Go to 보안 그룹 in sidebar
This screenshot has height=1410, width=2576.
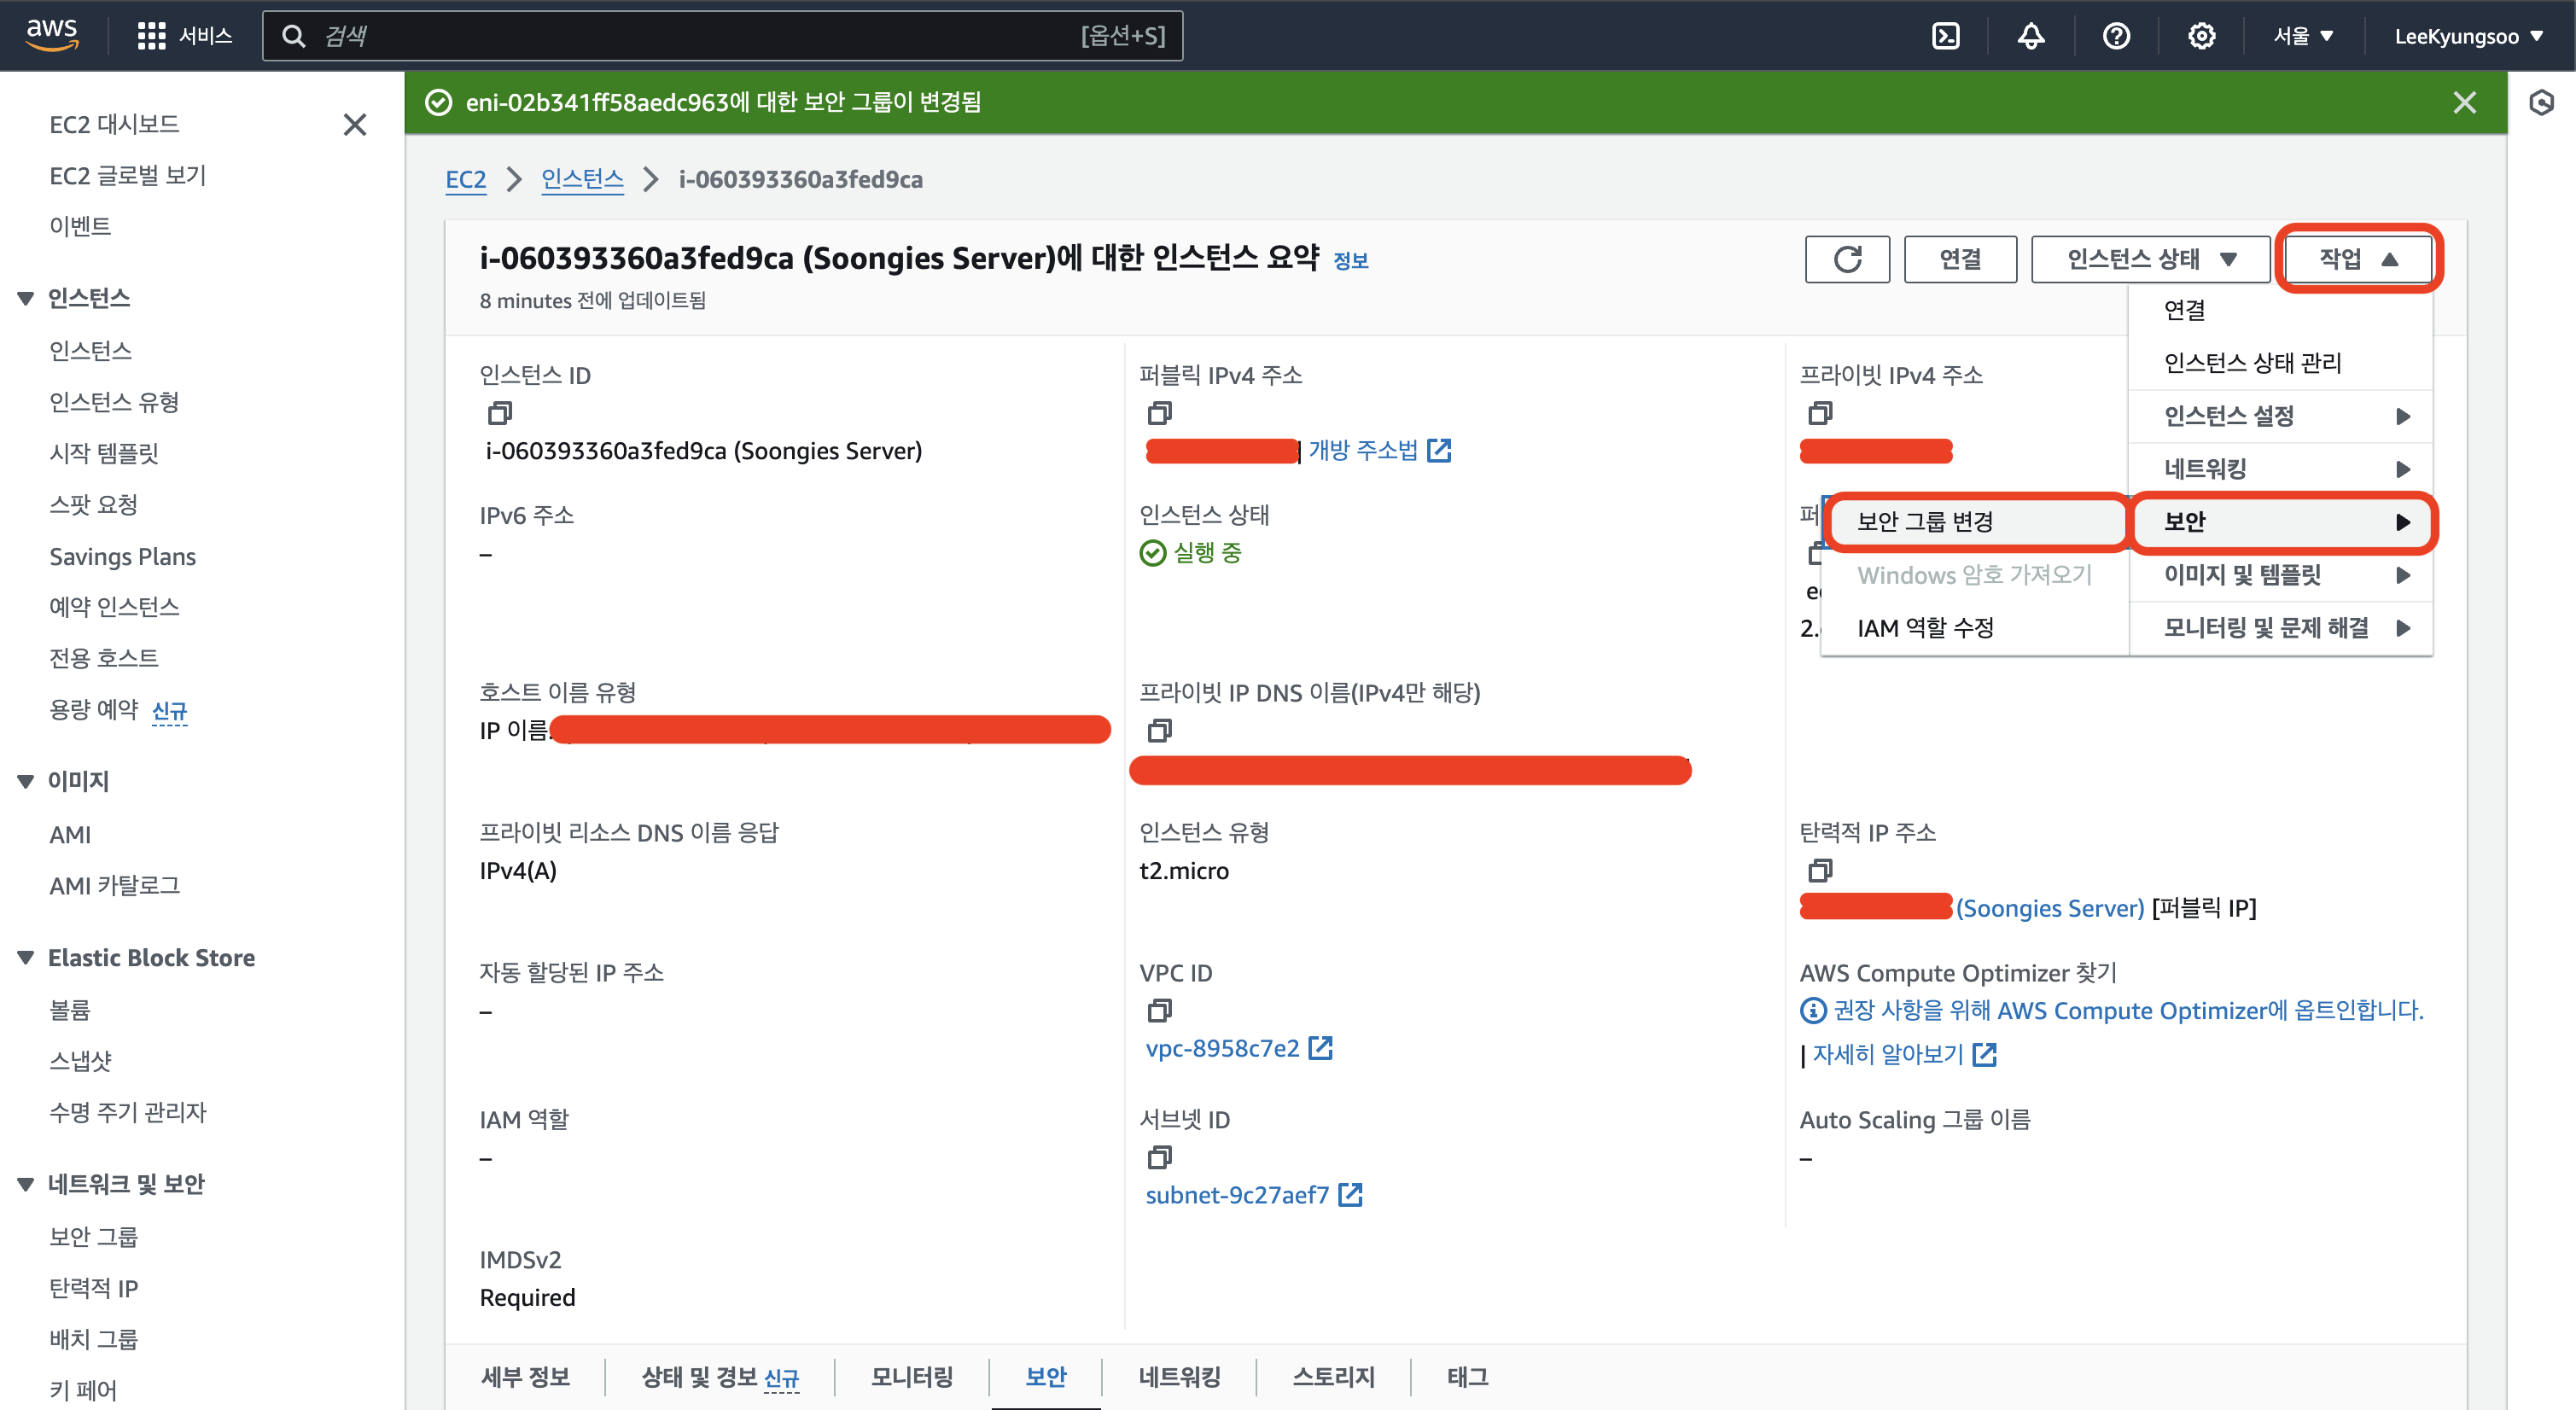click(x=93, y=1236)
